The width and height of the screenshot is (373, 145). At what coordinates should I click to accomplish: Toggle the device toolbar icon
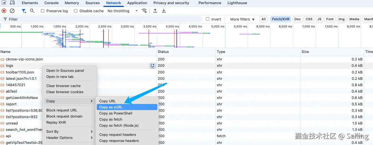(x=12, y=3)
